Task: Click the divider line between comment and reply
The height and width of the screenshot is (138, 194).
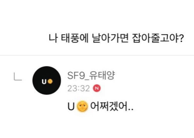Action: [x=97, y=55]
